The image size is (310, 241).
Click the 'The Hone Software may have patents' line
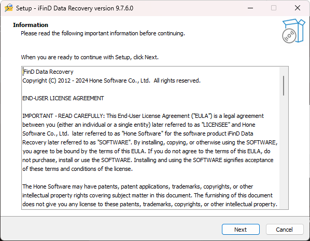[x=137, y=186]
